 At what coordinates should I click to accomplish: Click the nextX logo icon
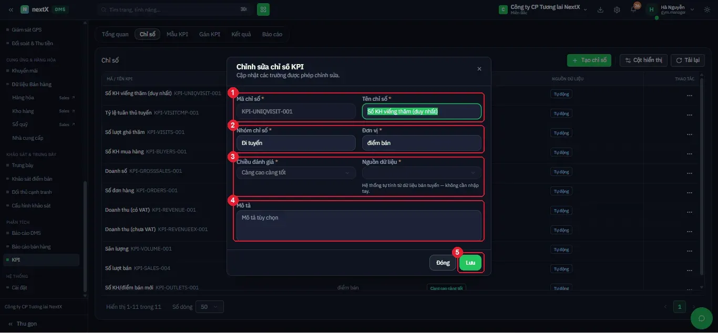pyautogui.click(x=25, y=9)
